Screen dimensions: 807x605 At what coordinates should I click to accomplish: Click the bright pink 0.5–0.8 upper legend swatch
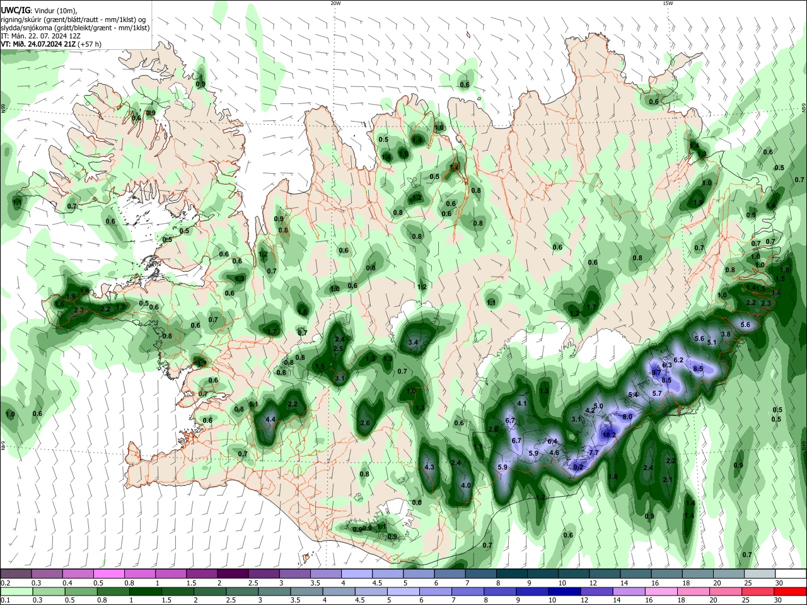[108, 574]
